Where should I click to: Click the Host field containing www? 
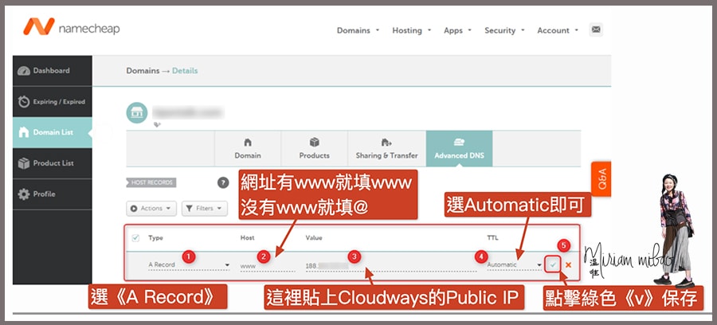(268, 265)
